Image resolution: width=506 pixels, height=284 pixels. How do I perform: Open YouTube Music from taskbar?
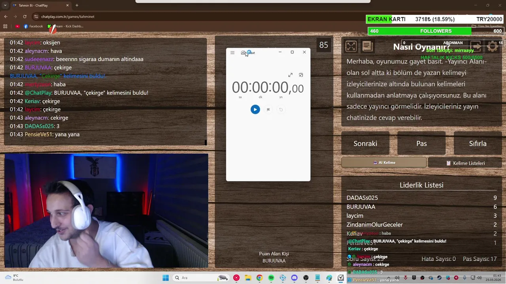[x=236, y=278]
